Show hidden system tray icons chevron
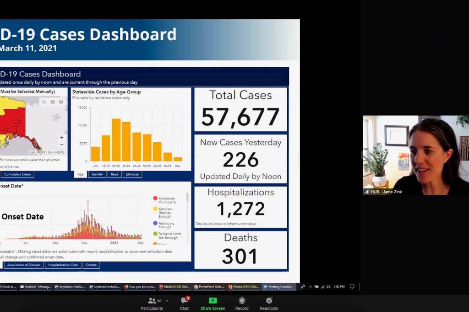 coord(311,287)
